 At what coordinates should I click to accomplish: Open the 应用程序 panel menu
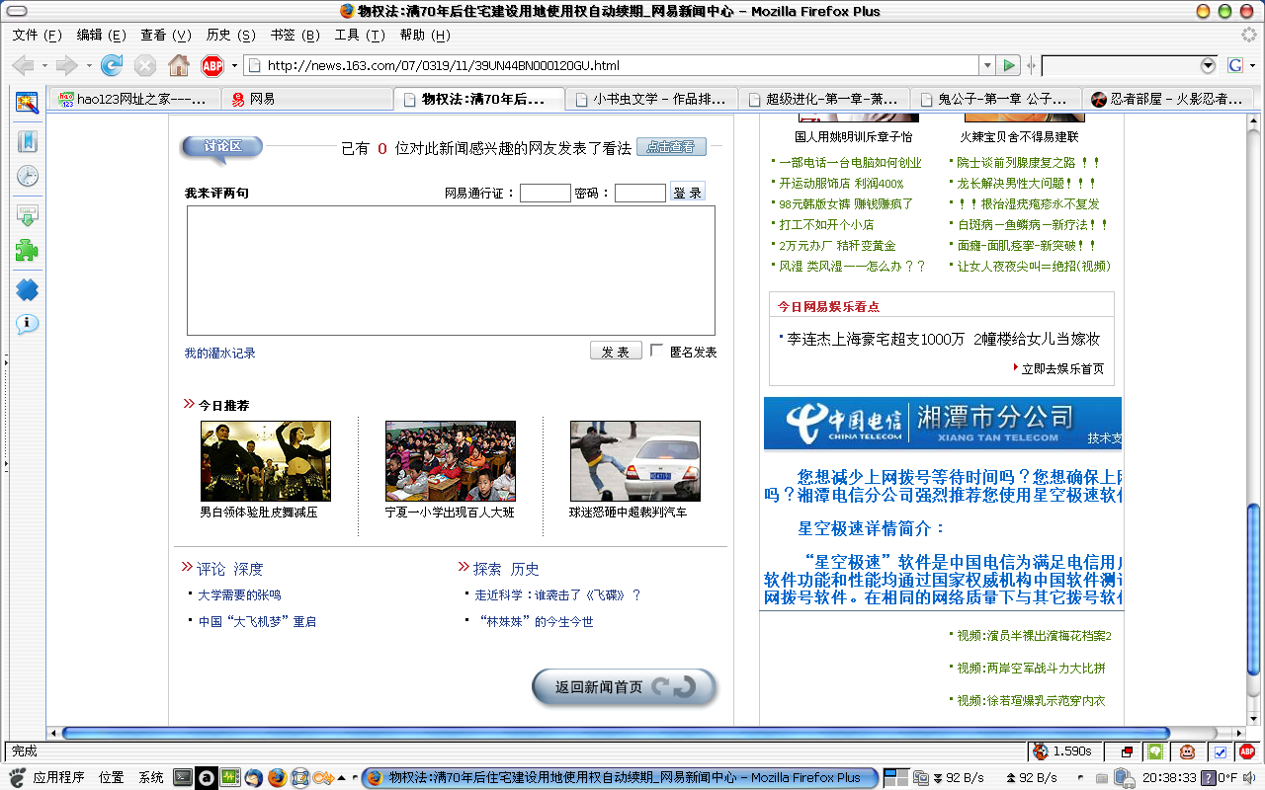(58, 777)
